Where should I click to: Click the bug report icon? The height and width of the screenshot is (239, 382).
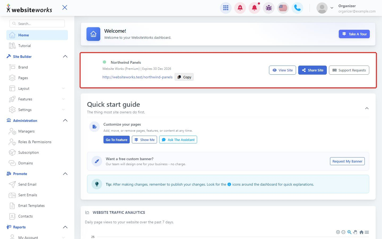[269, 8]
